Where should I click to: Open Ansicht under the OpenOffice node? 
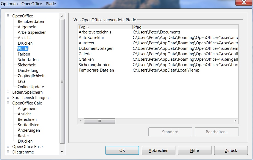24,38
